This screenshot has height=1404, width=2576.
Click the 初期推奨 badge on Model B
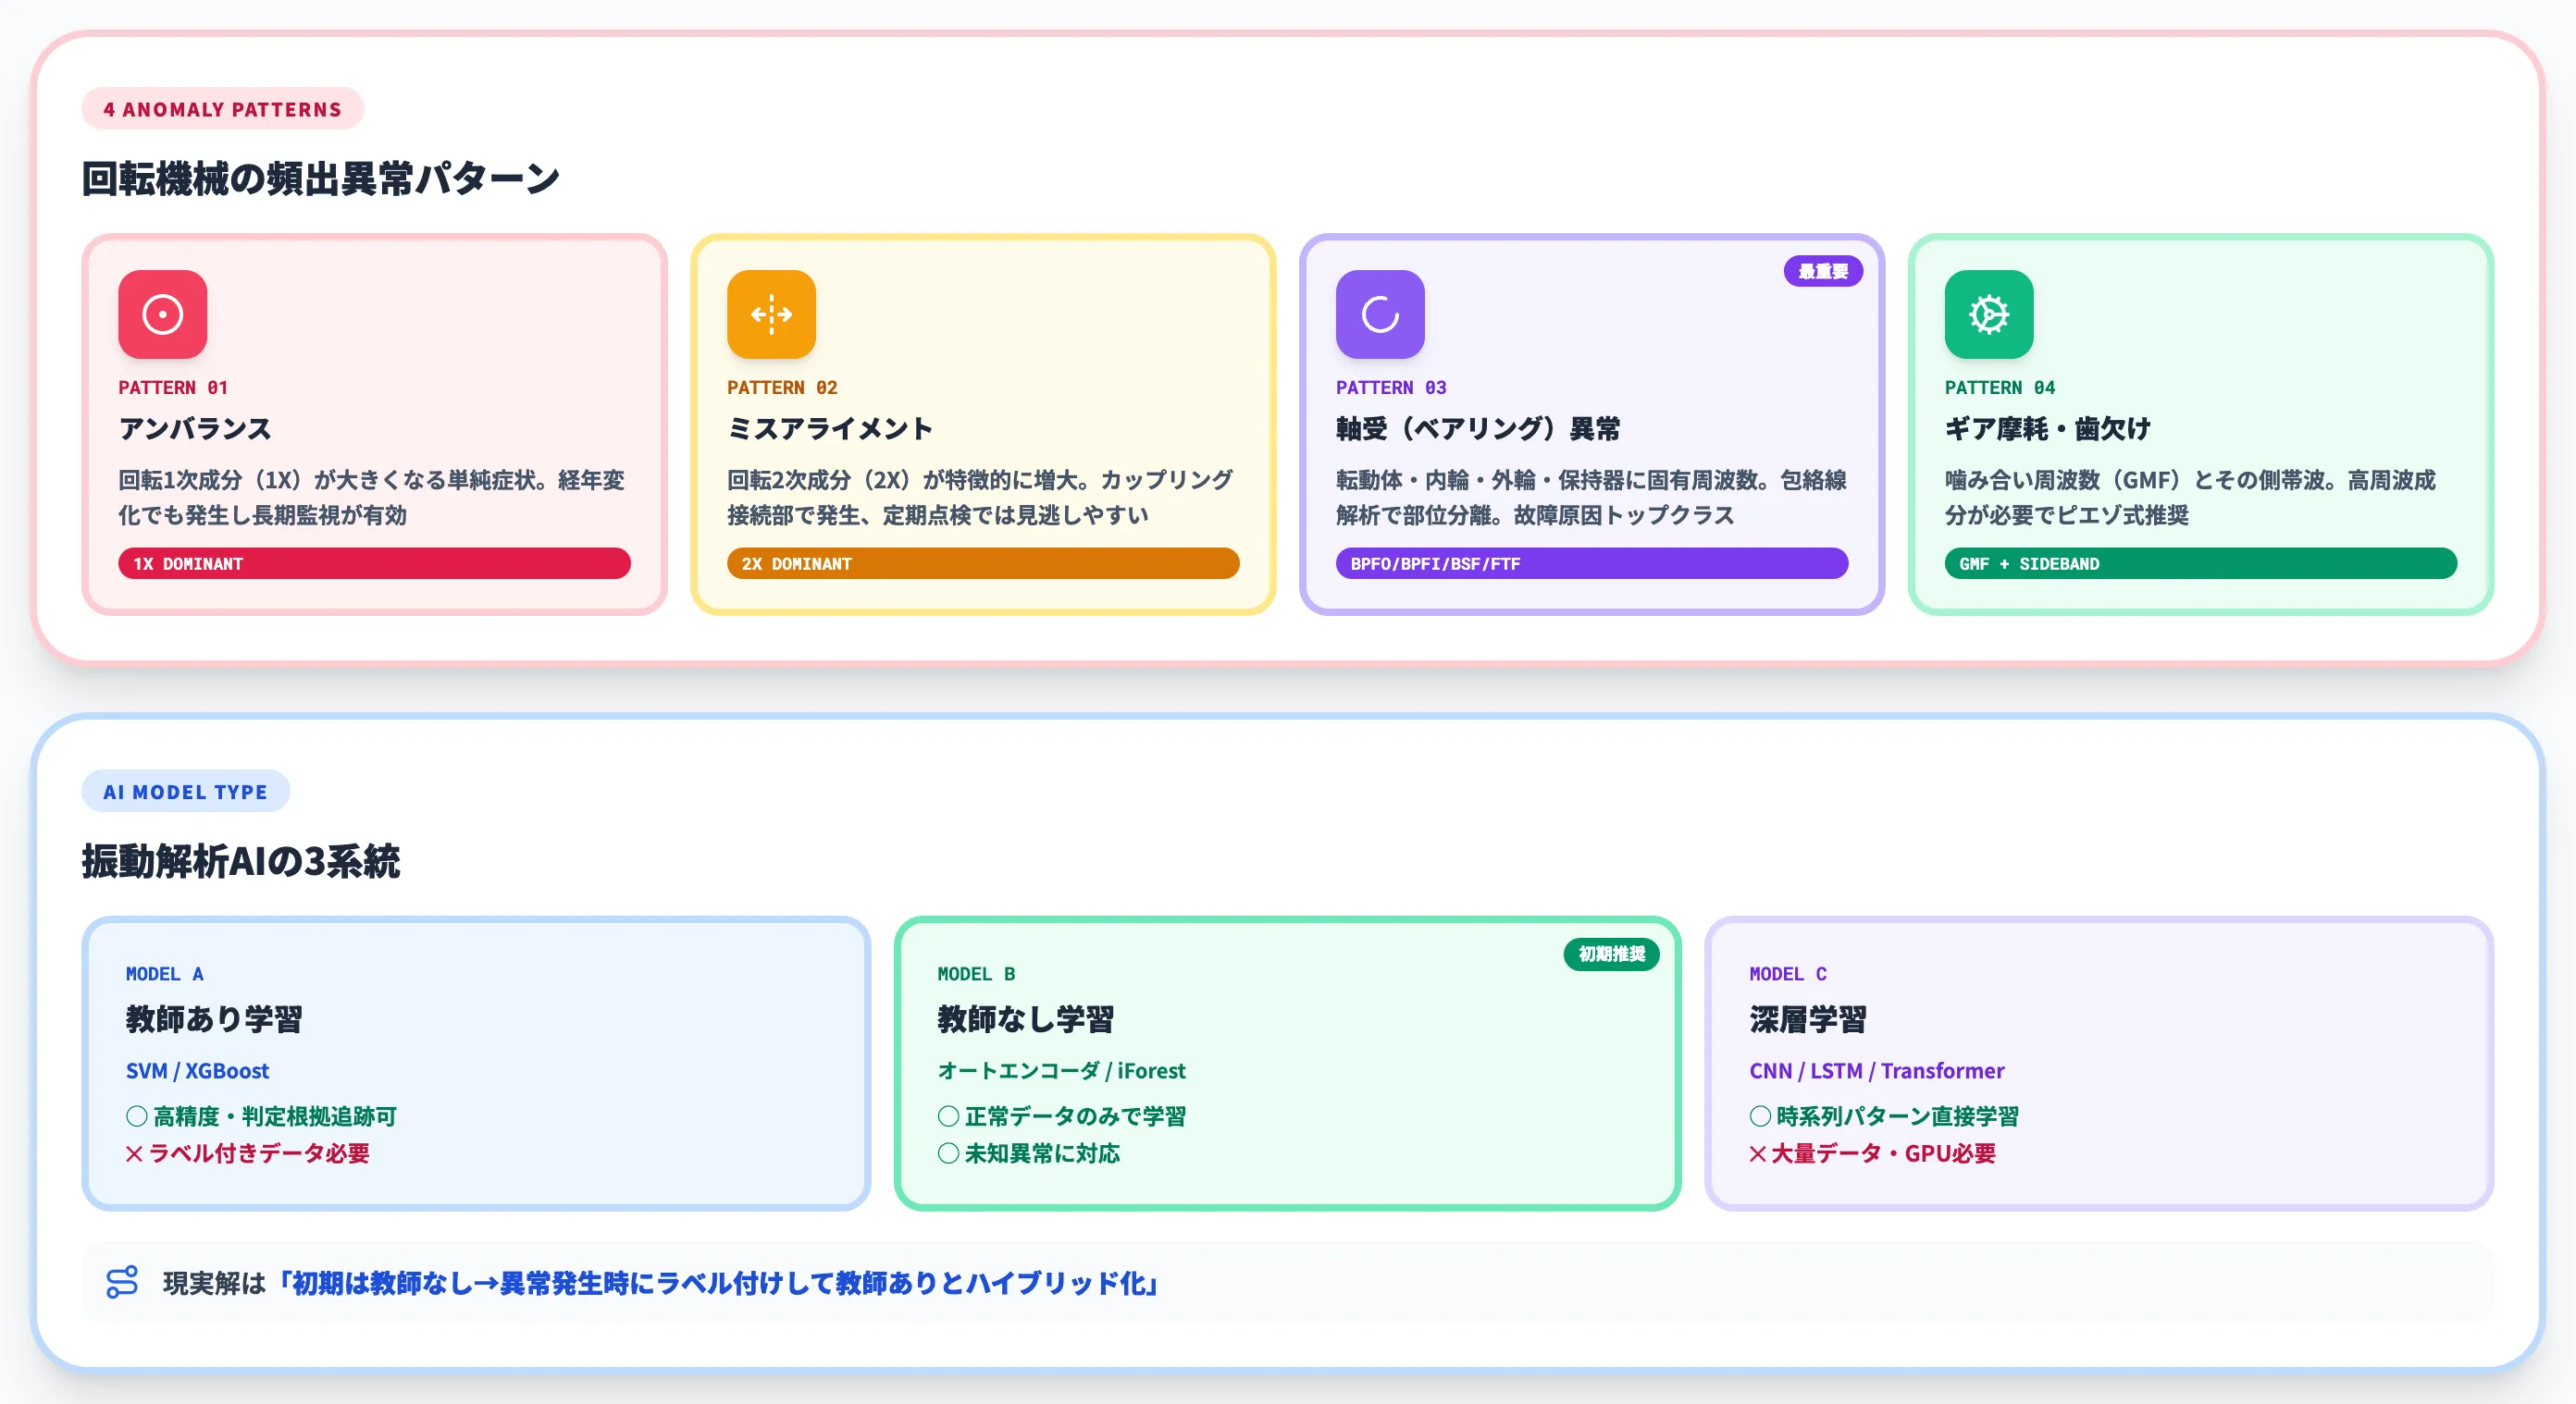point(1611,954)
